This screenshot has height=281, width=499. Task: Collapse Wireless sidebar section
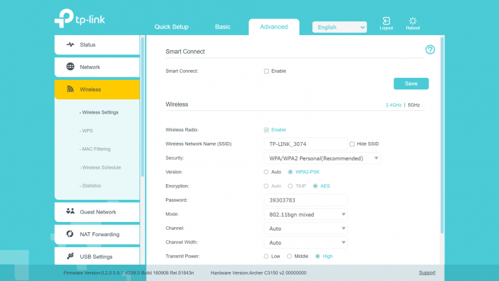tap(97, 89)
